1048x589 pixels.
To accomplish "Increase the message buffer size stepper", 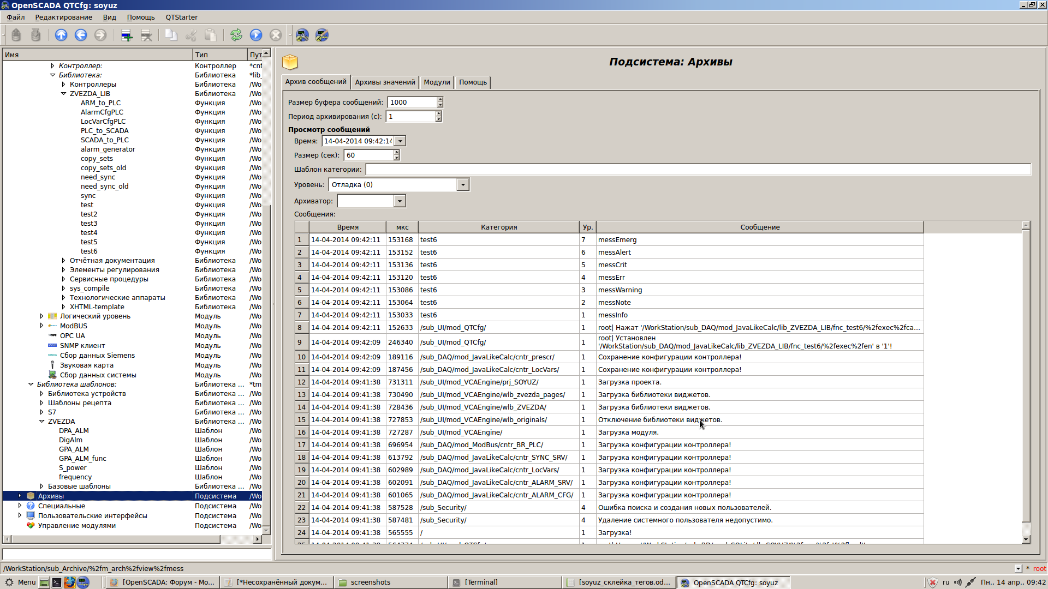I will tap(440, 100).
